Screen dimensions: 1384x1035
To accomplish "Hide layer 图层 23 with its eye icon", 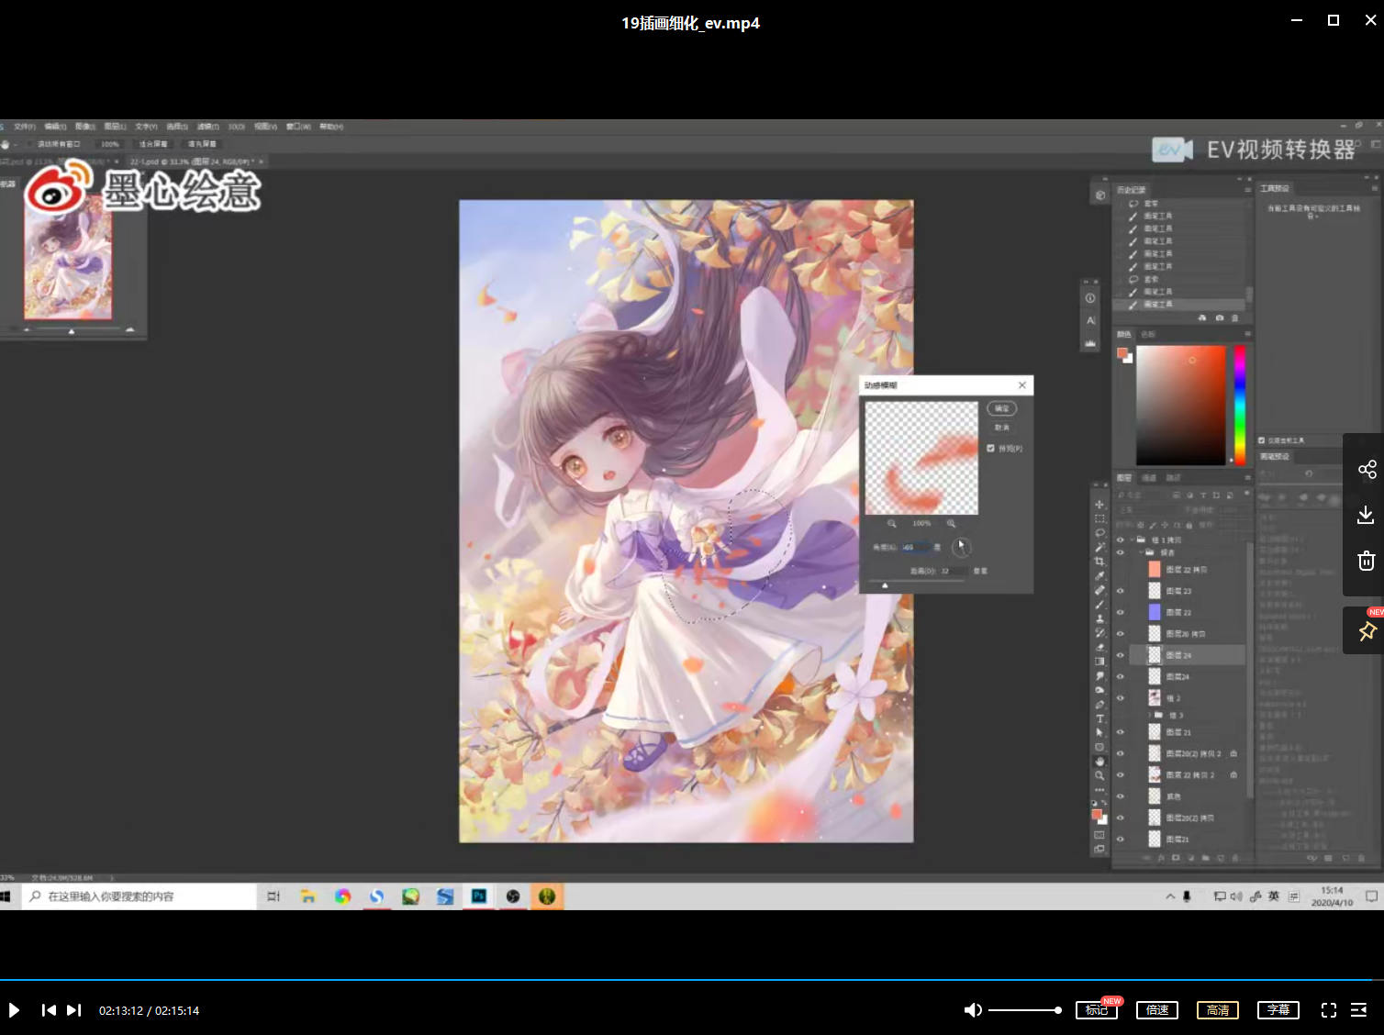I will pos(1120,591).
